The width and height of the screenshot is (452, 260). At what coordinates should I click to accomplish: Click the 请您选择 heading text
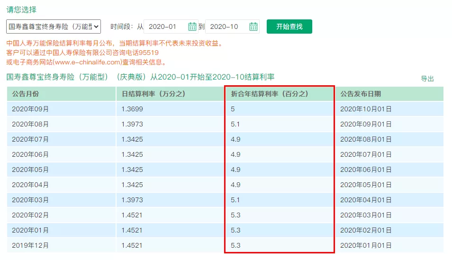[21, 9]
